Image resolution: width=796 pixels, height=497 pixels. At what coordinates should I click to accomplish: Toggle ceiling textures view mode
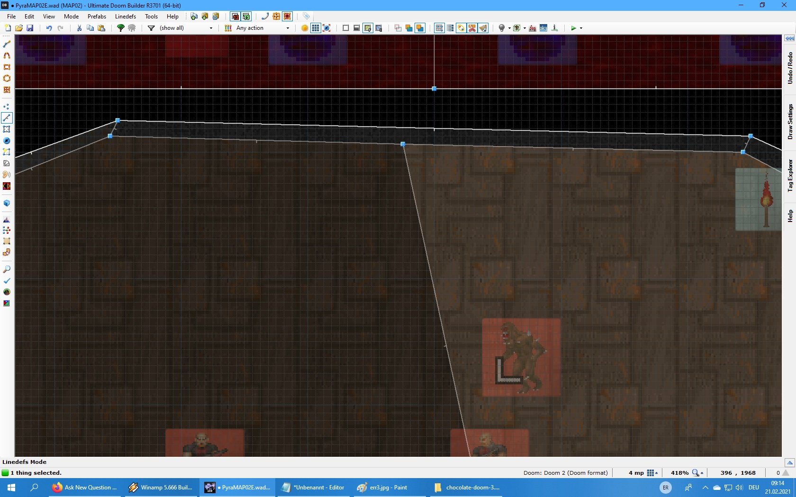tap(379, 28)
